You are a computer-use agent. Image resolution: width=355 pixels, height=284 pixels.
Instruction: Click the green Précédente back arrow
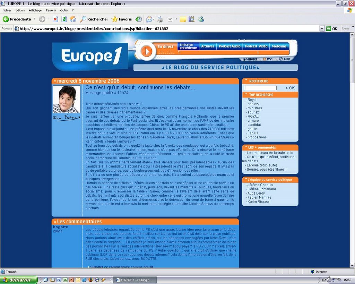[6, 19]
